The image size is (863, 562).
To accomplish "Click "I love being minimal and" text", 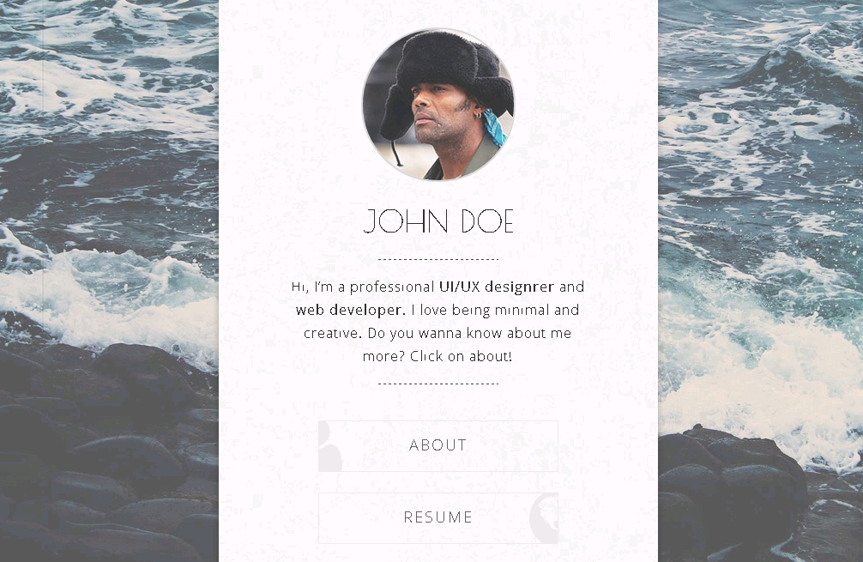I will (495, 310).
